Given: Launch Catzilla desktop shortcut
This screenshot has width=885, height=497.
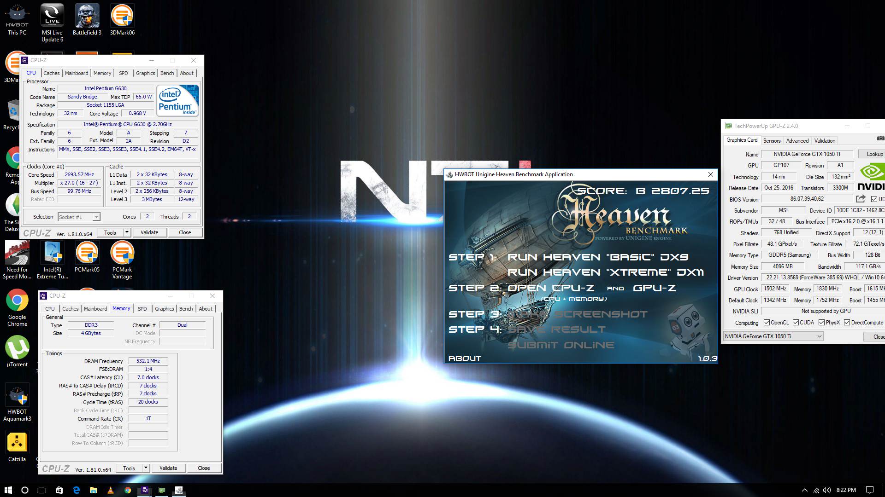Looking at the screenshot, I should [x=17, y=446].
